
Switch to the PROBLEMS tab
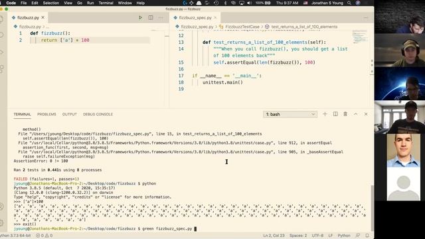[46, 114]
